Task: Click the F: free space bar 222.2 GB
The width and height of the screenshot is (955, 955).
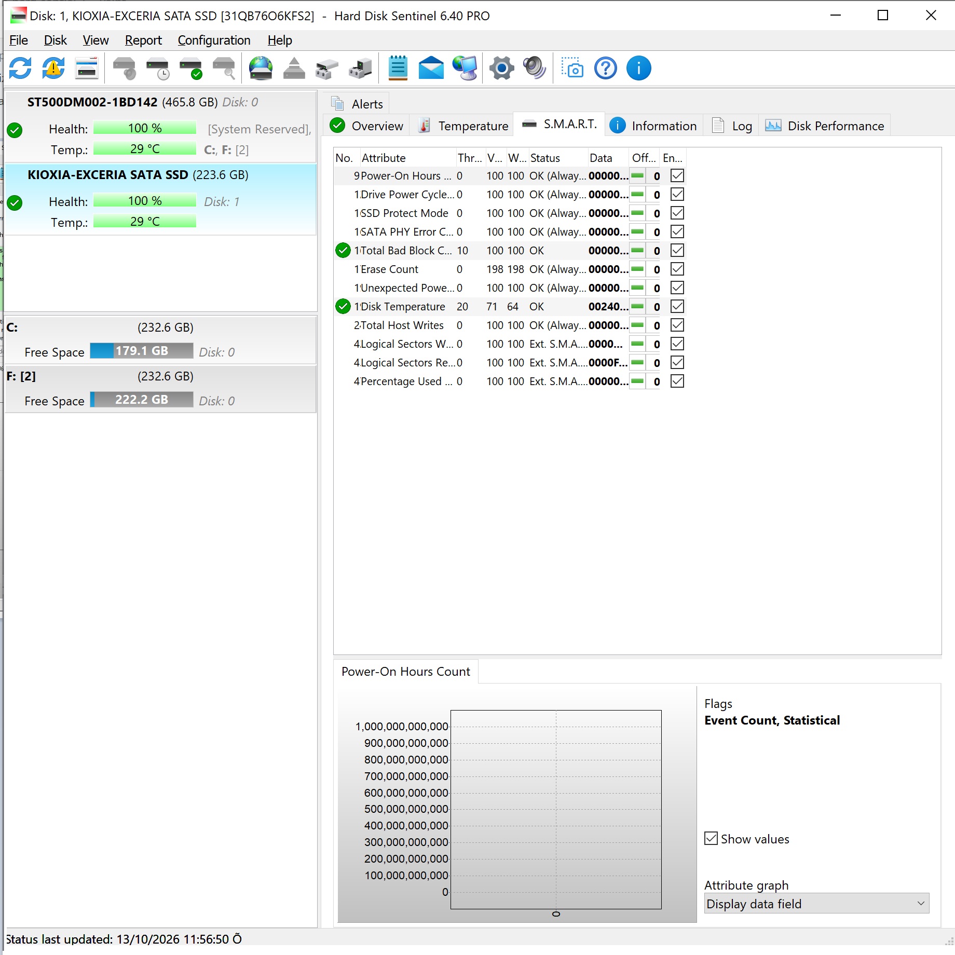Action: coord(142,400)
